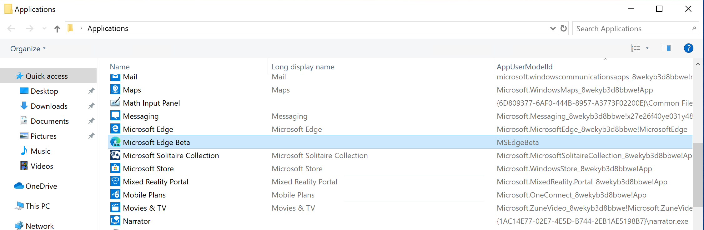Click the Microsoft Solitaire Collection icon
704x230 pixels.
pyautogui.click(x=115, y=155)
